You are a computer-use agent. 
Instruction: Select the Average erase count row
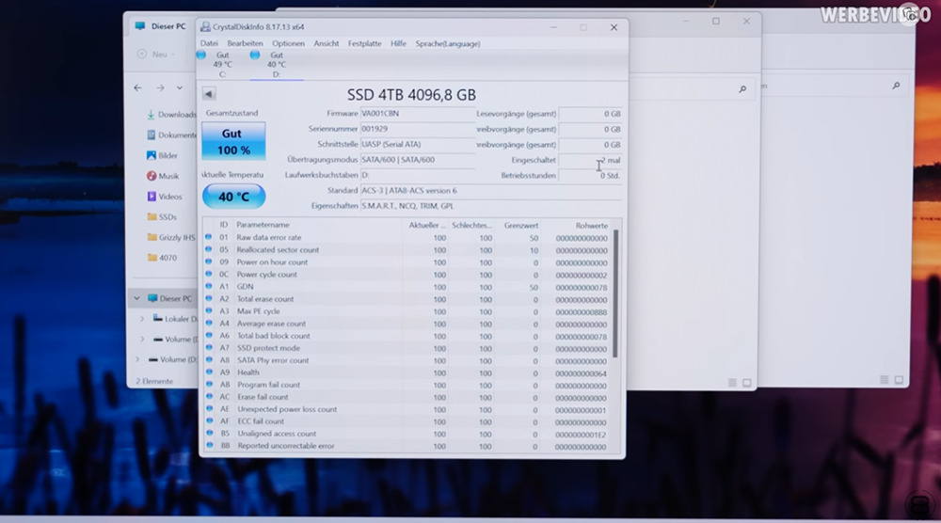[407, 324]
